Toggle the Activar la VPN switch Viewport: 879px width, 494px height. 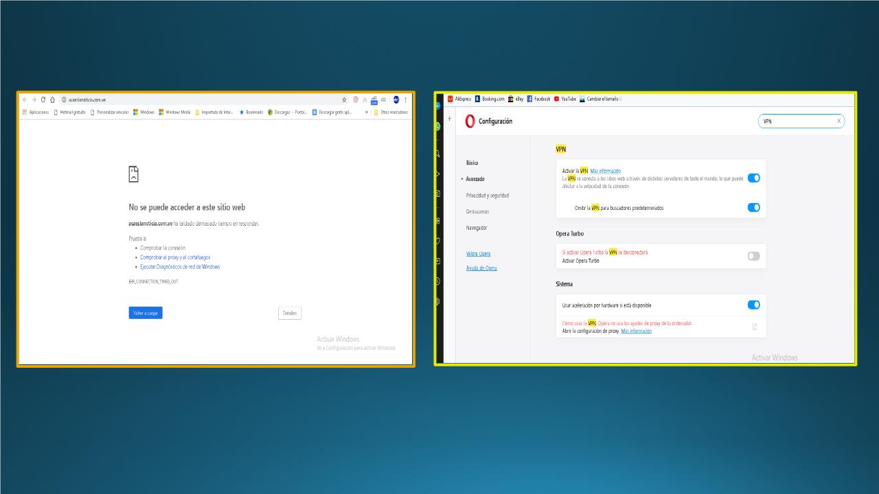[753, 178]
